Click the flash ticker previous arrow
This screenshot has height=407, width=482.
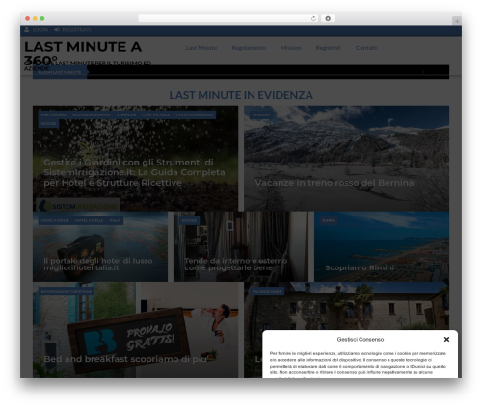point(423,72)
